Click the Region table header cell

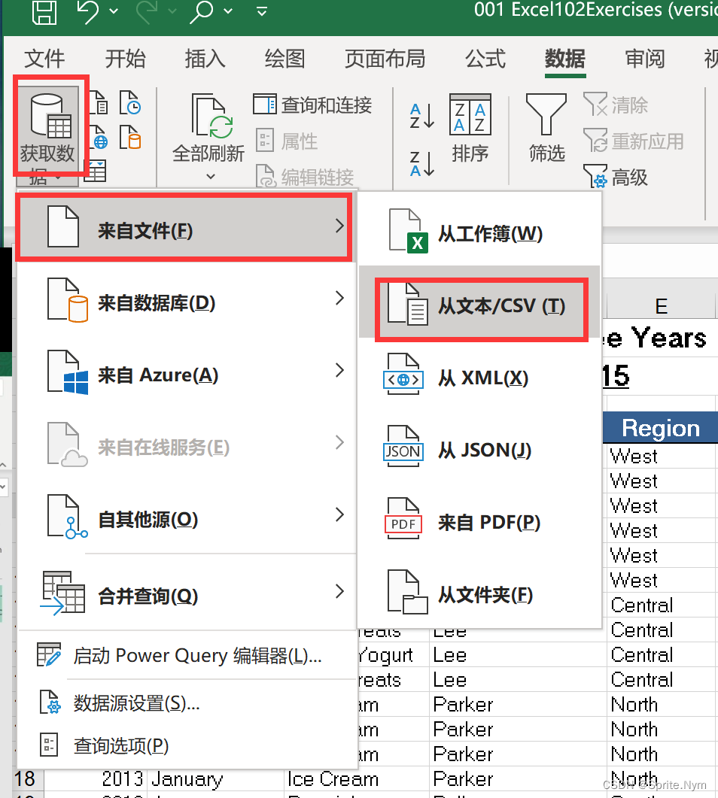[x=661, y=428]
